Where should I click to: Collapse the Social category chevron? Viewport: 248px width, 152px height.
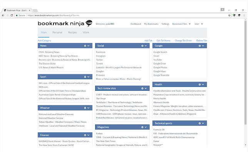point(146,46)
